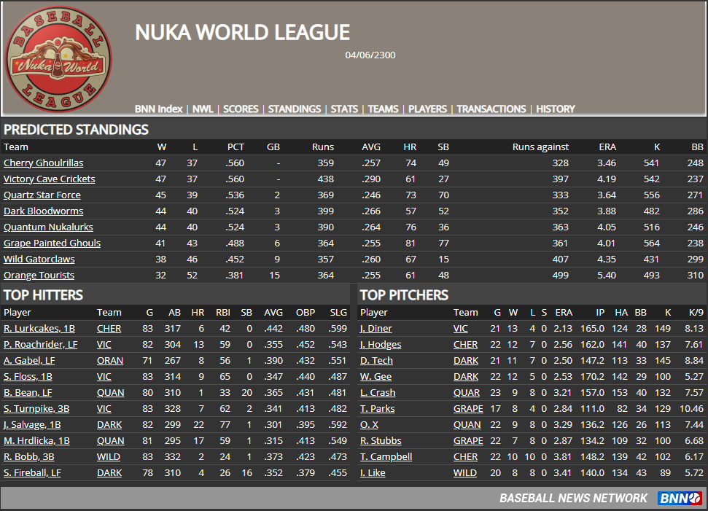Open Dark Bloodworms team page

[43, 211]
